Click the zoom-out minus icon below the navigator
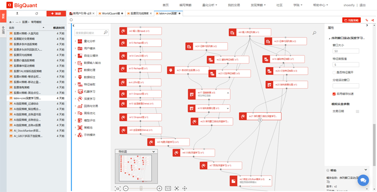The height and width of the screenshot is (192, 377). click(x=126, y=189)
